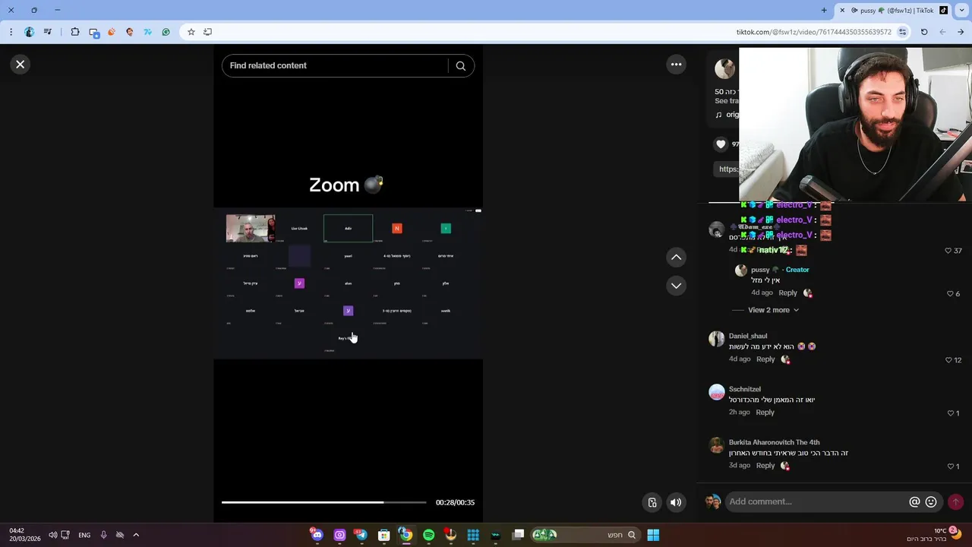Open Chrome three-dot menu
The width and height of the screenshot is (972, 547).
click(10, 32)
